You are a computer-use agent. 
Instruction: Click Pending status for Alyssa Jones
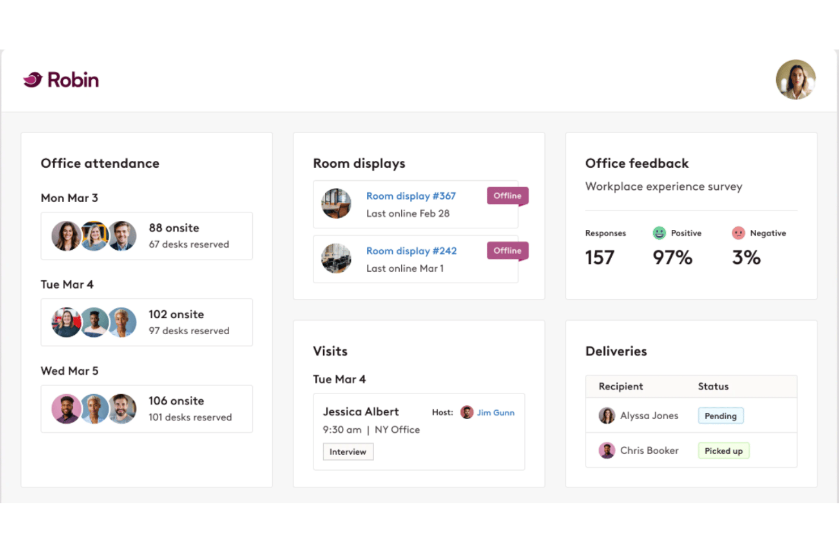point(721,416)
